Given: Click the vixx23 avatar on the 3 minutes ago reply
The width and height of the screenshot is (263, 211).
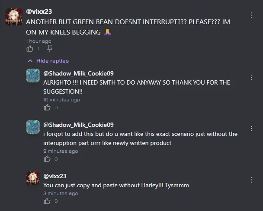Looking at the screenshot, I should tap(33, 178).
